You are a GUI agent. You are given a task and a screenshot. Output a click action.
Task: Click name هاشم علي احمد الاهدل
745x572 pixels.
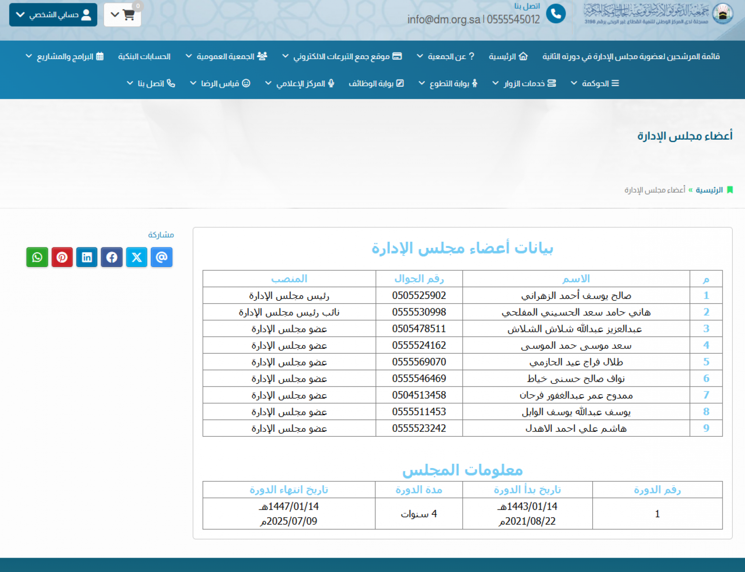576,428
